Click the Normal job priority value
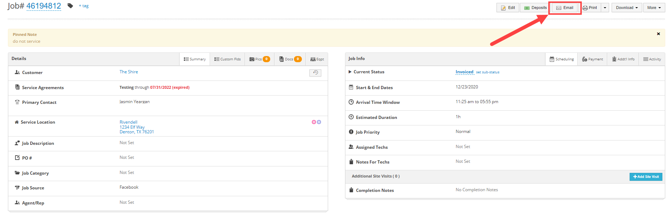The width and height of the screenshot is (671, 216). tap(463, 132)
